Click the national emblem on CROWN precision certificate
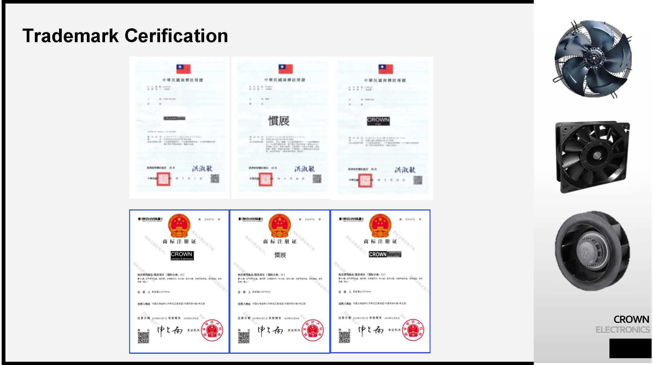This screenshot has height=365, width=653. pos(179,226)
